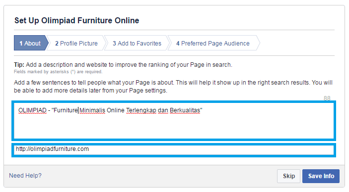349x192 pixels.
Task: Go to the 2 Profile Picture step
Action: (x=76, y=43)
